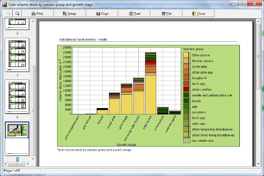
Task: Switch to Text view
Action: pyautogui.click(x=135, y=14)
